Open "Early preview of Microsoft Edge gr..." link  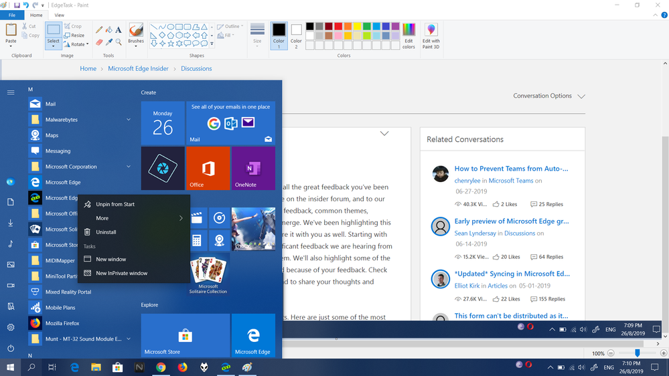(x=511, y=221)
